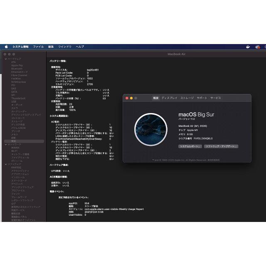Select PCI in the sidebar
The height and width of the screenshot is (266, 266).
[x=13, y=85]
